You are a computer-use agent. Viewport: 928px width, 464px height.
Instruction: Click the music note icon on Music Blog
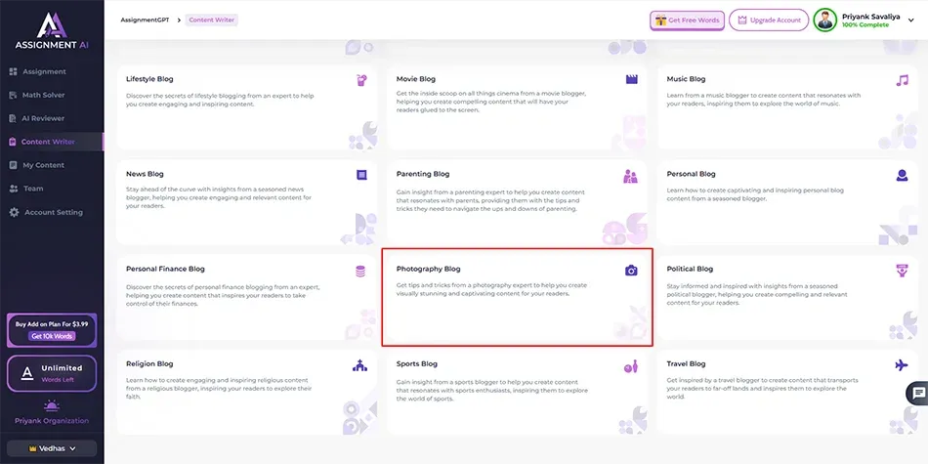(902, 79)
